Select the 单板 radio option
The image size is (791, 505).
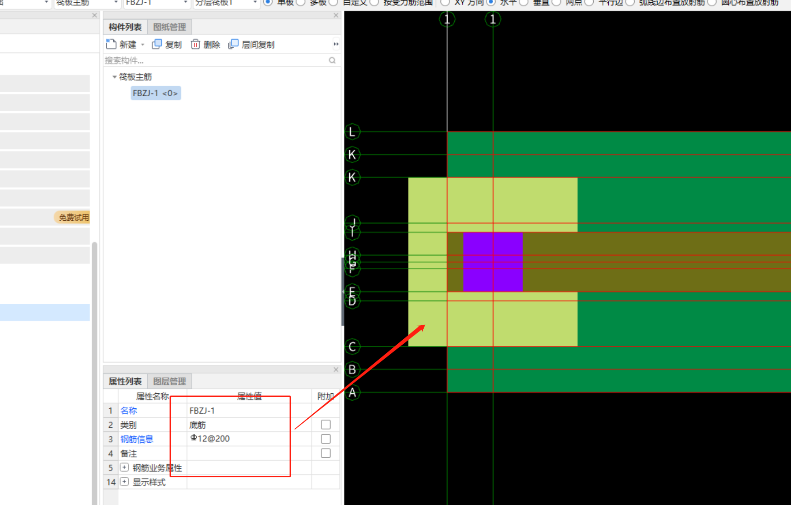[x=268, y=2]
